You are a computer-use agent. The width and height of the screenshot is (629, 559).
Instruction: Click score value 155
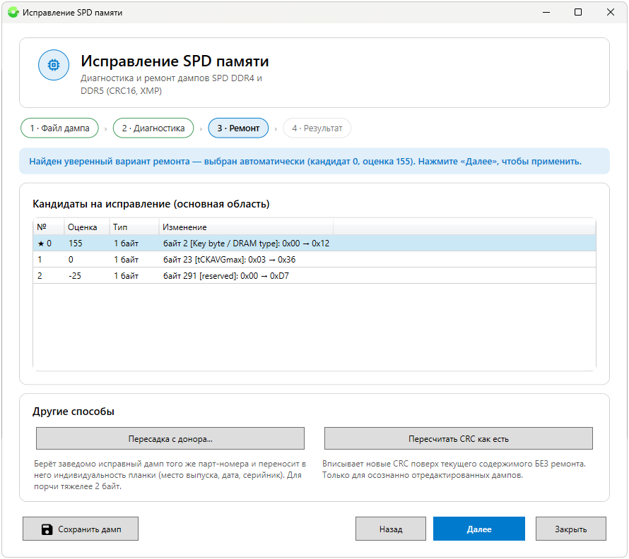76,244
